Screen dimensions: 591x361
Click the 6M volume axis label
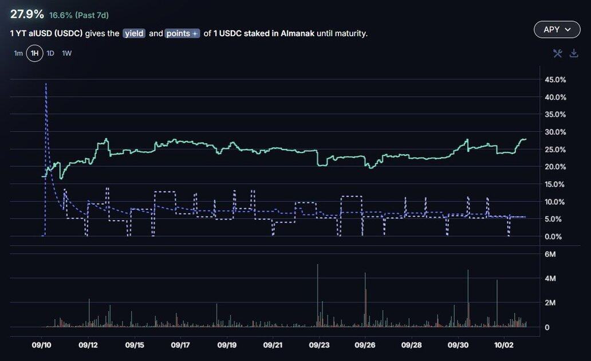tap(550, 254)
